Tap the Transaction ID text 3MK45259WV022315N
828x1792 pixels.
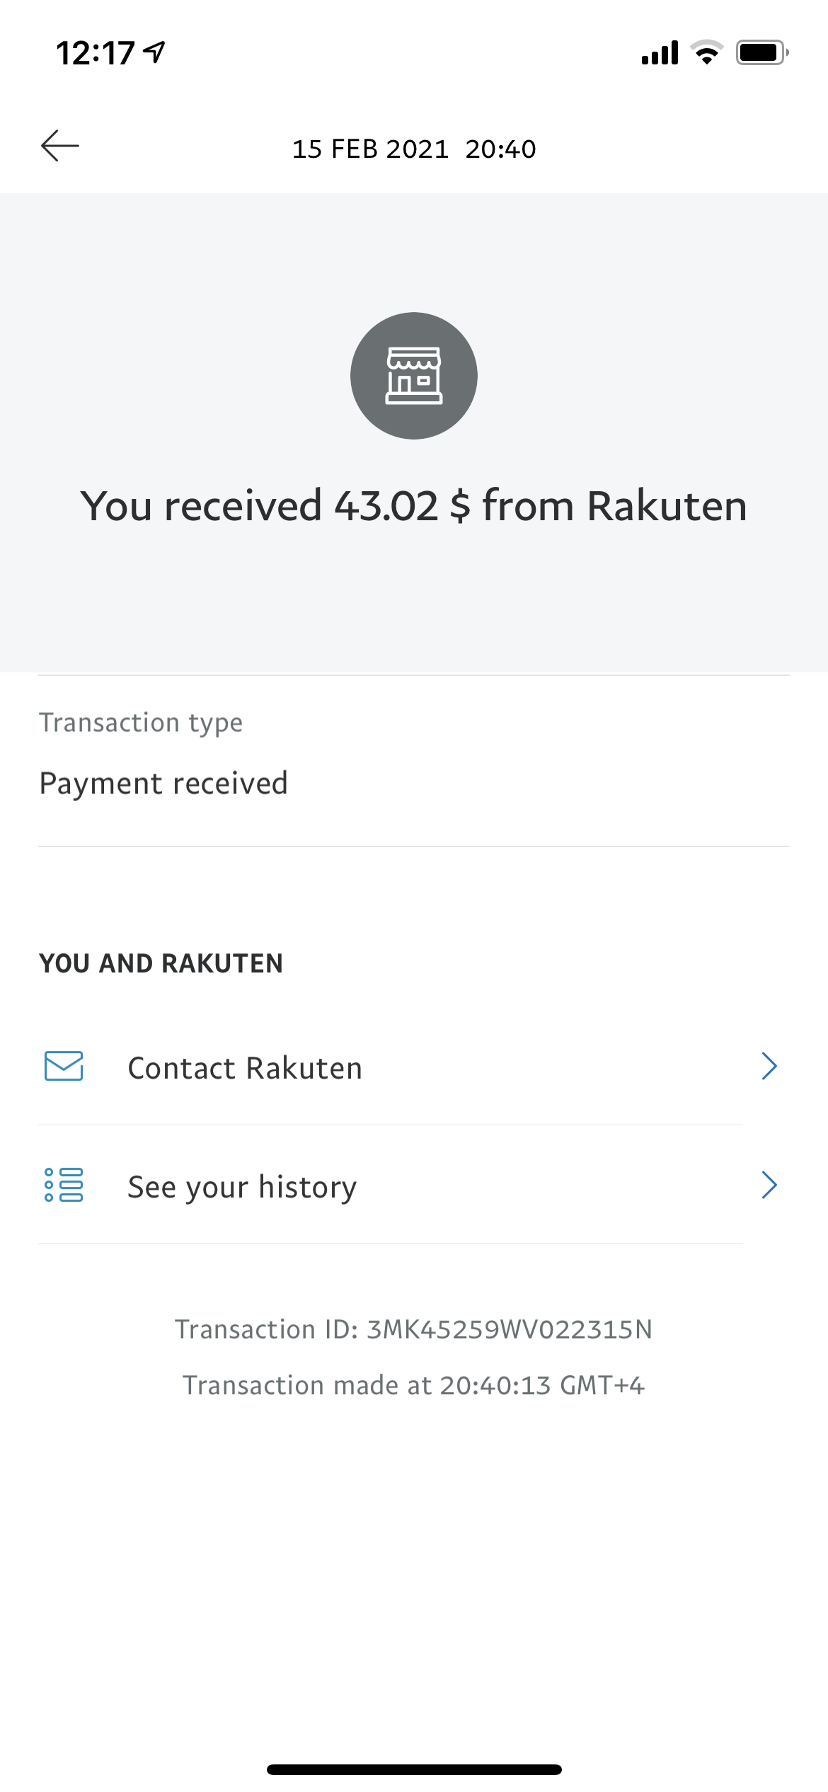click(509, 1329)
